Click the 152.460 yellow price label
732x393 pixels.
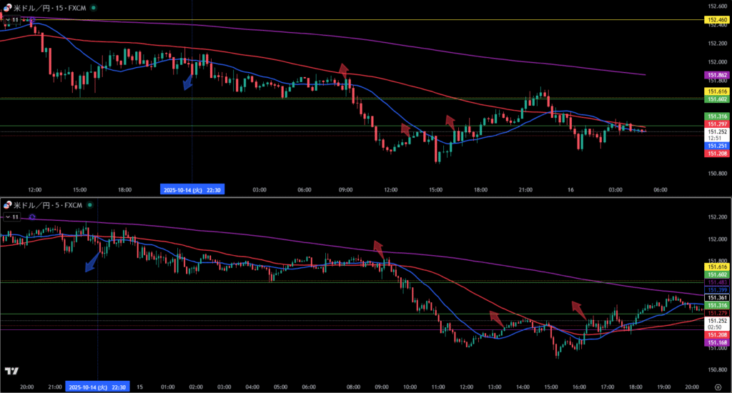coord(716,20)
